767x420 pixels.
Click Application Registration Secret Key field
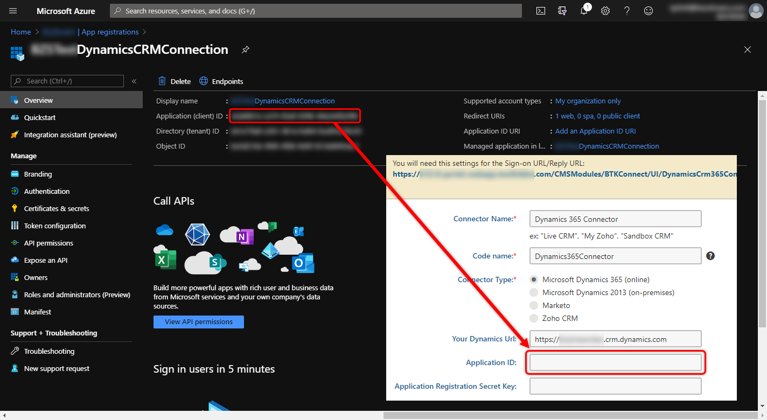point(616,386)
